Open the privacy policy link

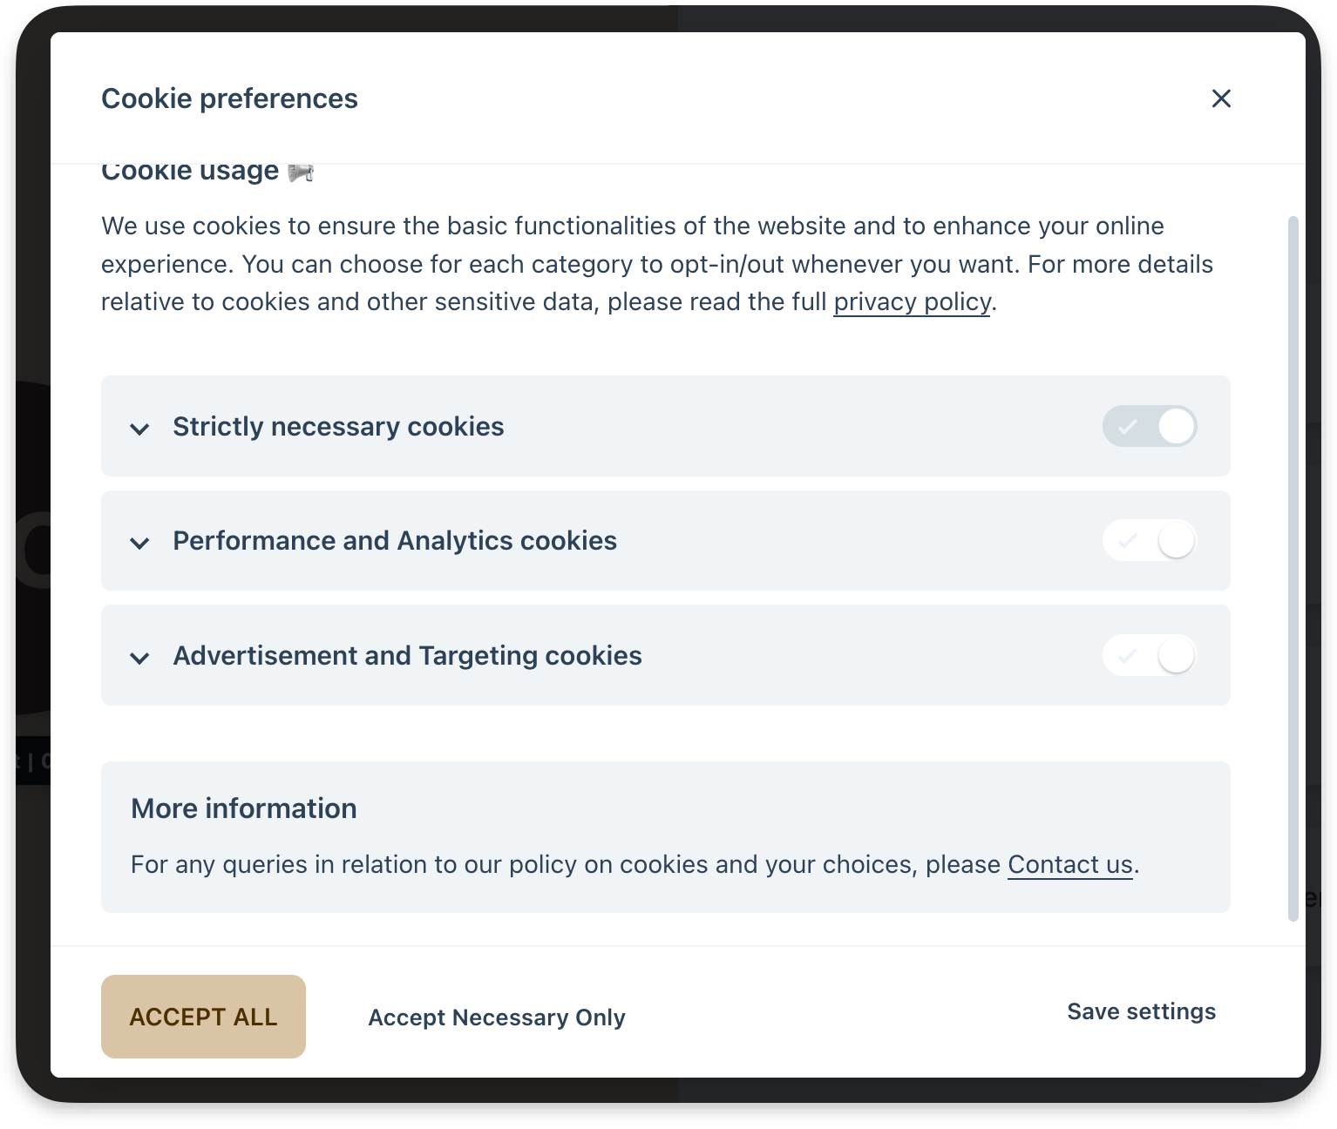[x=912, y=302]
